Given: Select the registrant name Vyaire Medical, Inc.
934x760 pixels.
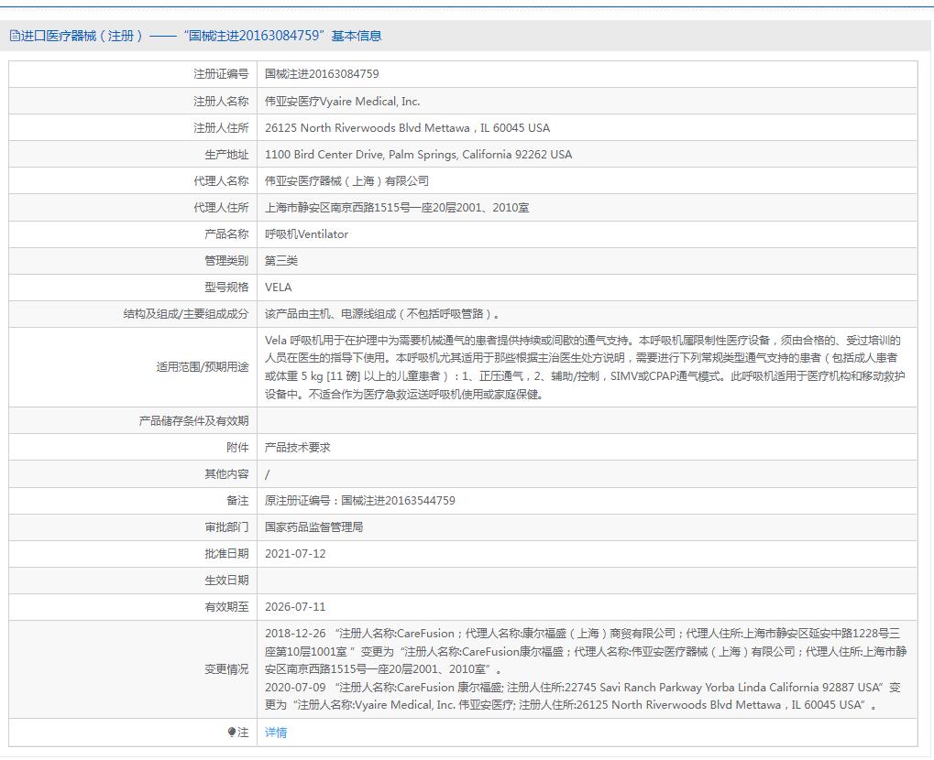Looking at the screenshot, I should [x=342, y=102].
